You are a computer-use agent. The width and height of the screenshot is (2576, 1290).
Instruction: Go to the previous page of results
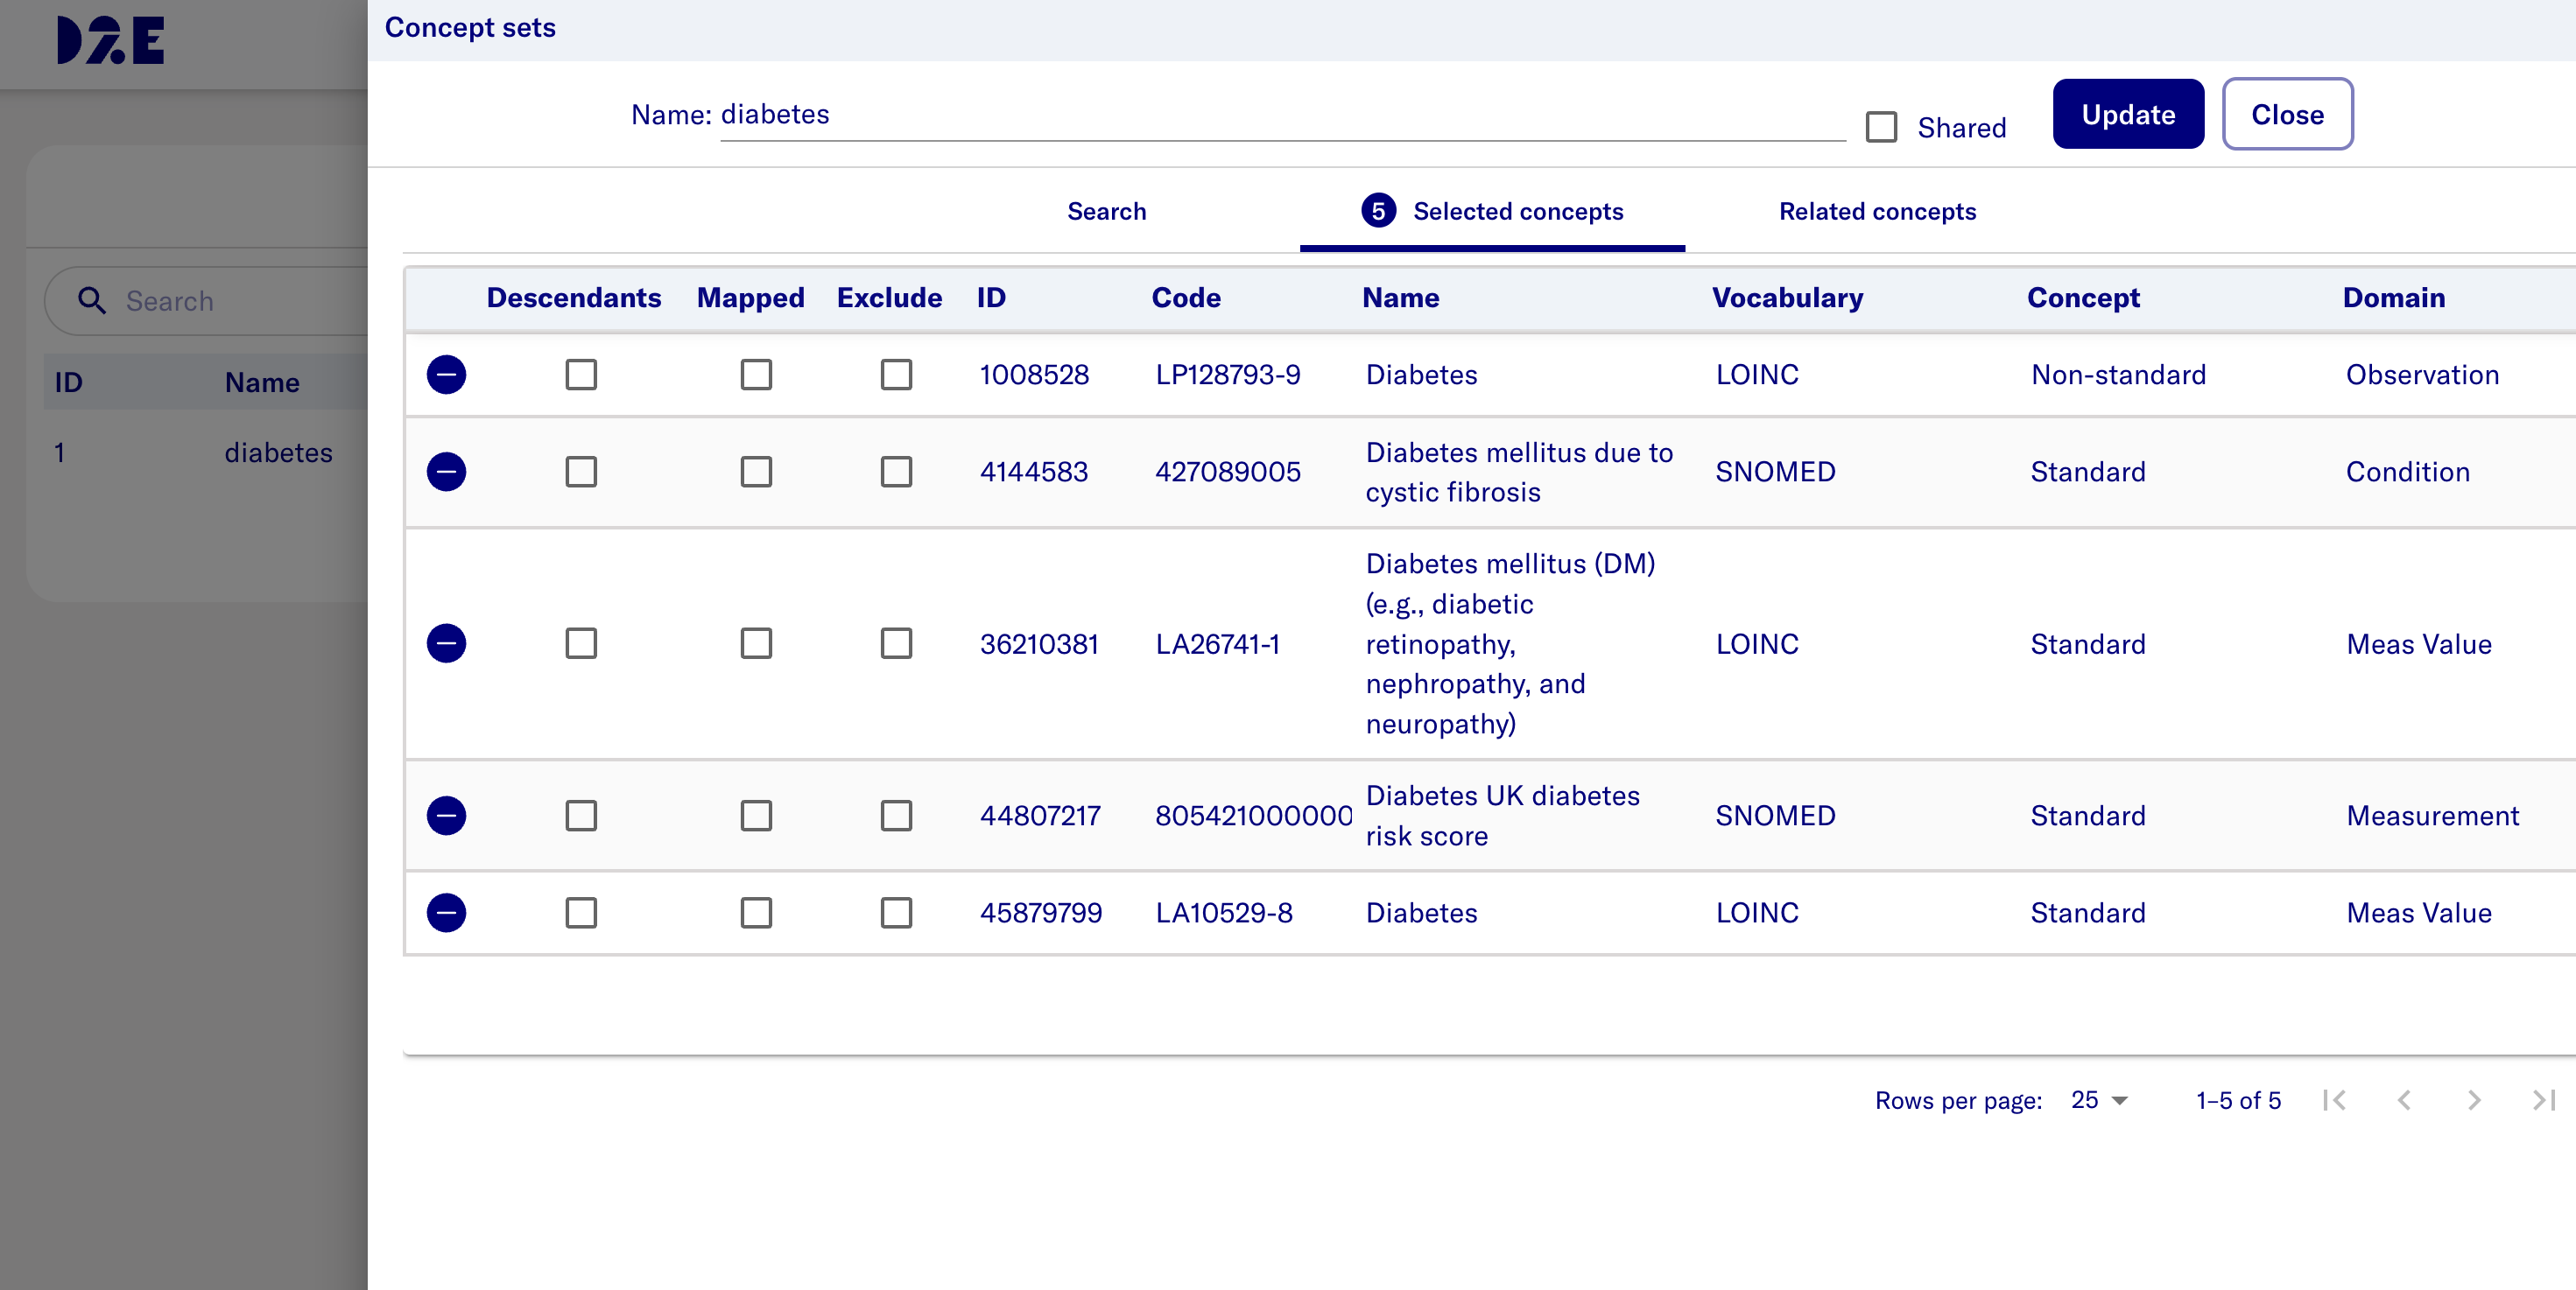(x=2404, y=1100)
